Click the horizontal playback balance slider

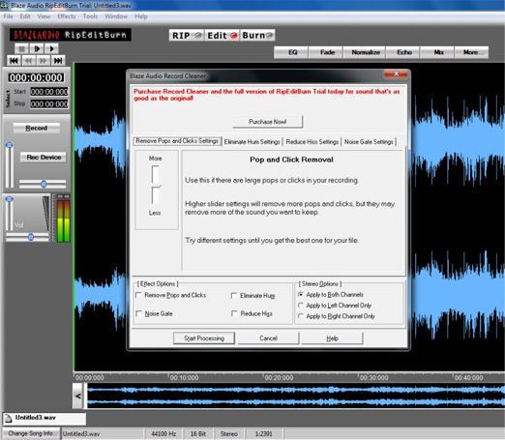(x=27, y=238)
